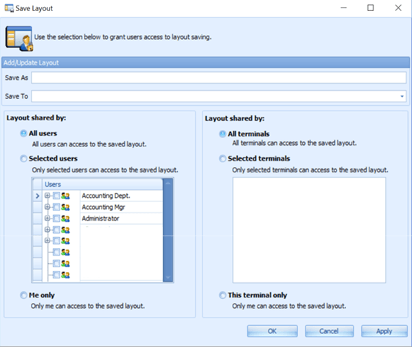Choose the Selected users option

tap(23, 159)
